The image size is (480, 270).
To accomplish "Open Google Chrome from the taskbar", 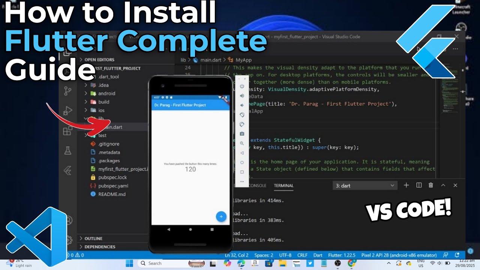I will point(351,263).
